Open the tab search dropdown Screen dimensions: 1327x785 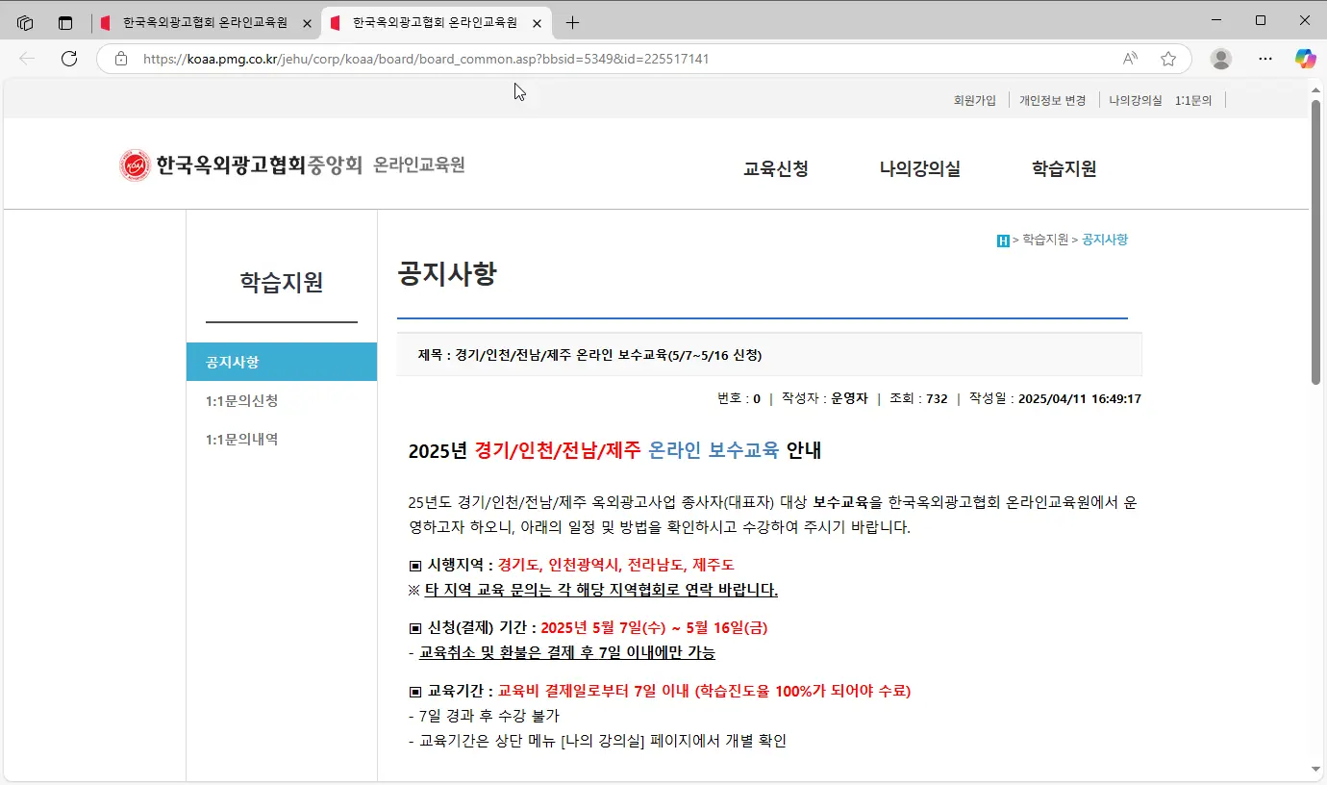(64, 22)
